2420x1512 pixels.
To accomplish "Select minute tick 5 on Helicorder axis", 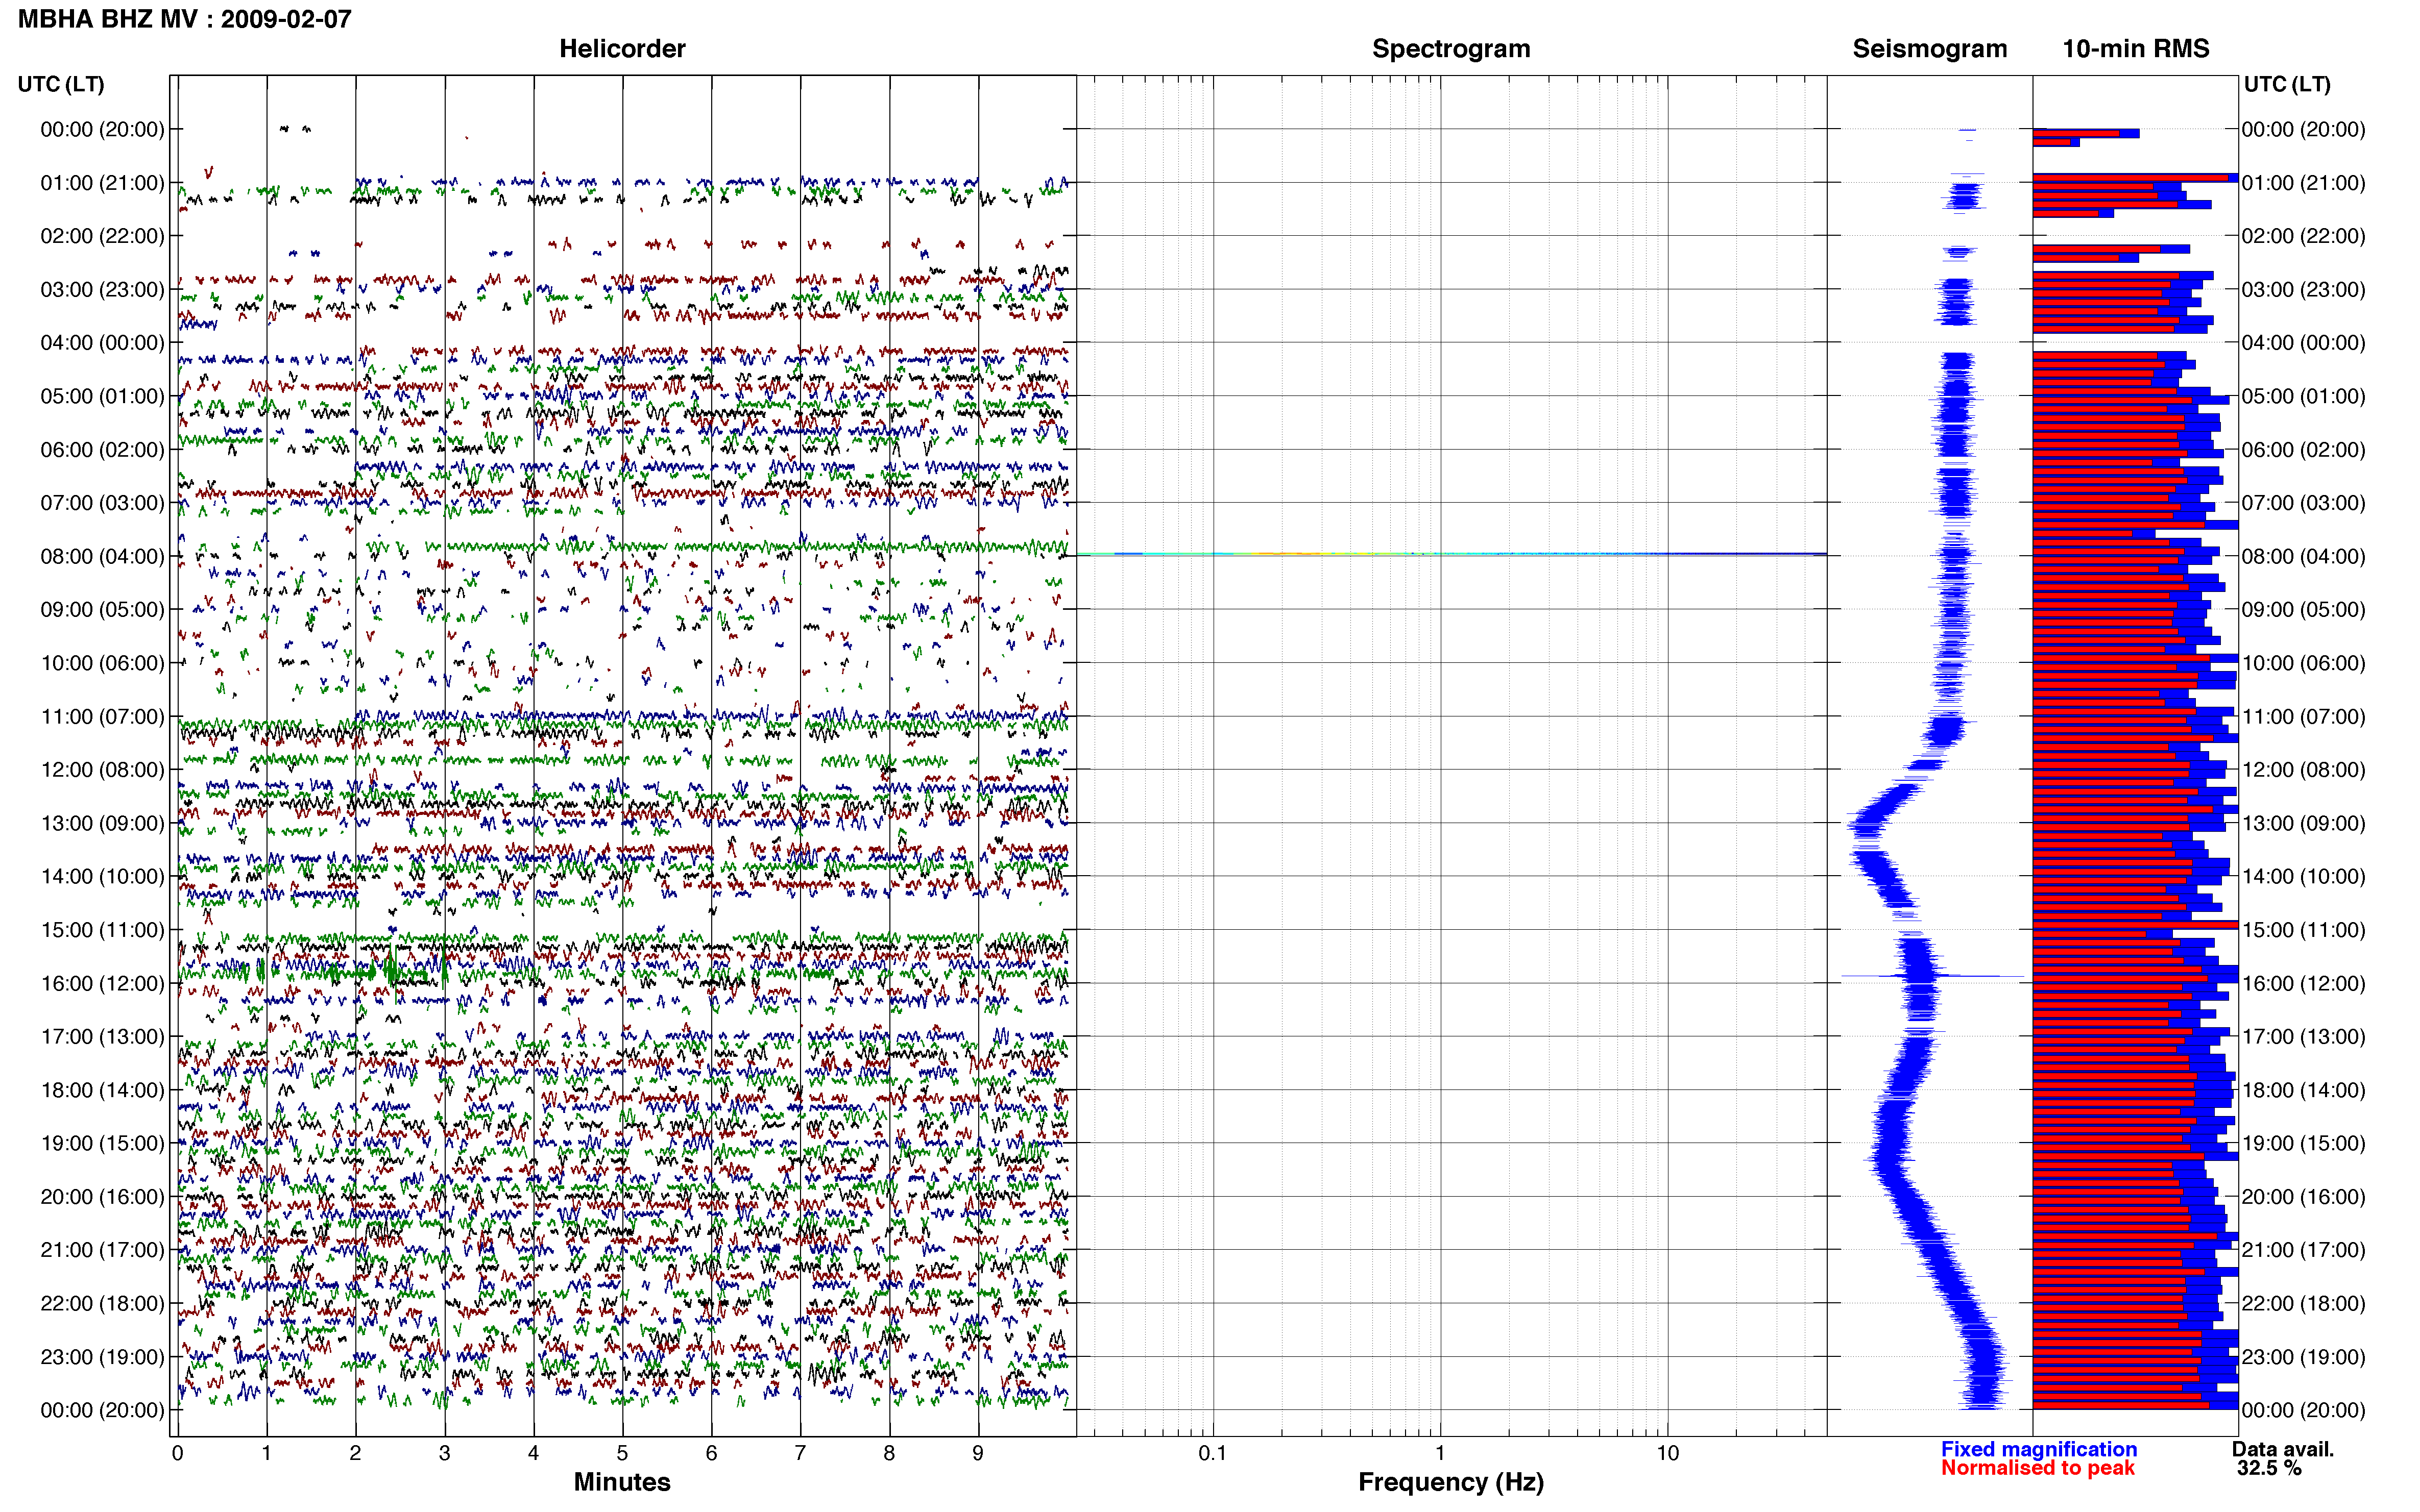I will tap(622, 1453).
